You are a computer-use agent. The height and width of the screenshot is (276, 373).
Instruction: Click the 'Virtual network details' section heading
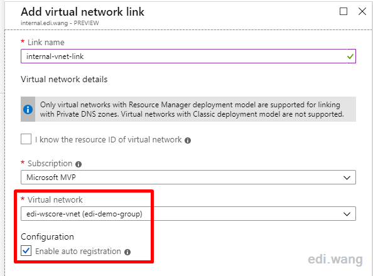[x=64, y=79]
